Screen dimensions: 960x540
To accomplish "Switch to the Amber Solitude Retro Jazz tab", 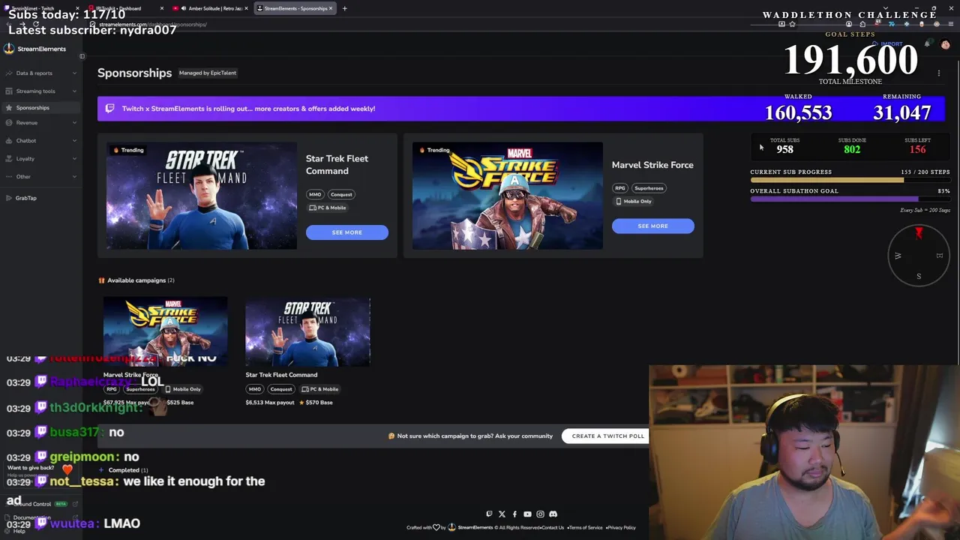I will [x=210, y=8].
